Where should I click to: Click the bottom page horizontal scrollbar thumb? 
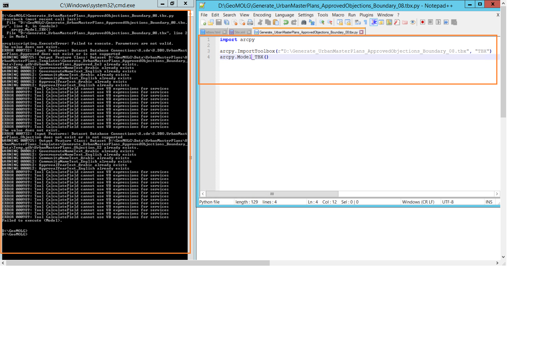[138, 263]
